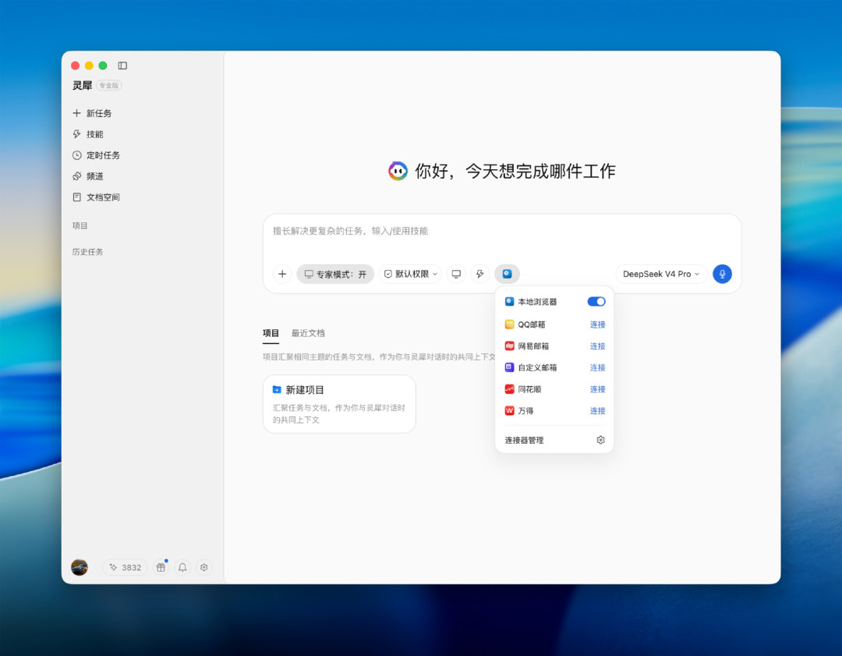Toggle the sidebar collapse icon
Viewport: 842px width, 656px height.
[122, 66]
